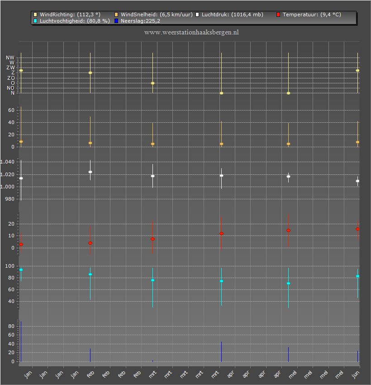Viewport: 371px width, 385px height.
Task: Click the February air pressure white marker
Action: [90, 172]
